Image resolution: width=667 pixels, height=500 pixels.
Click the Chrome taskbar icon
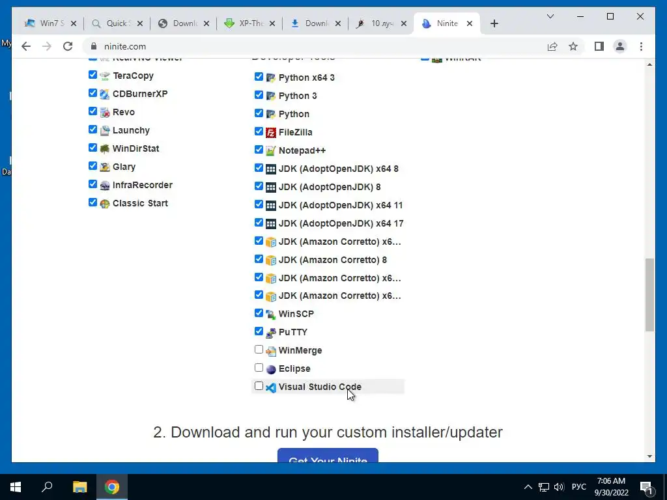[112, 487]
